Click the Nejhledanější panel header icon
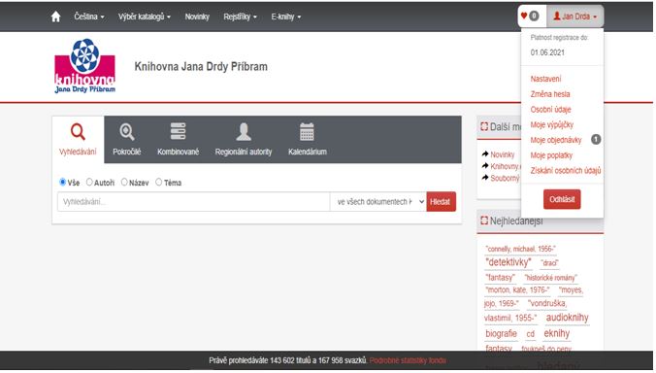Viewport: 656px width, 373px height. (484, 220)
